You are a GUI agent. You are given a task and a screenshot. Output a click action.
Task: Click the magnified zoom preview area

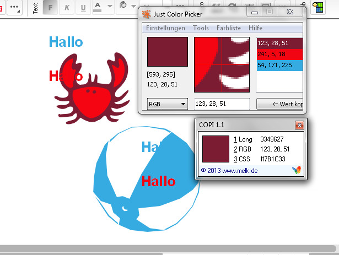pyautogui.click(x=222, y=64)
